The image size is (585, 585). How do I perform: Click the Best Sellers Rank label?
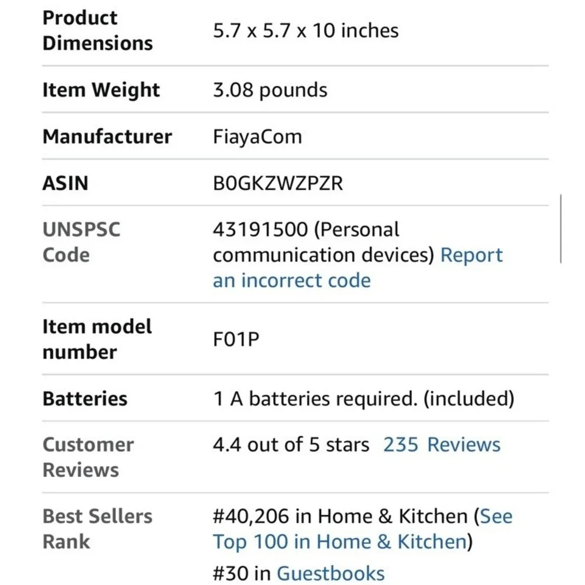97,529
